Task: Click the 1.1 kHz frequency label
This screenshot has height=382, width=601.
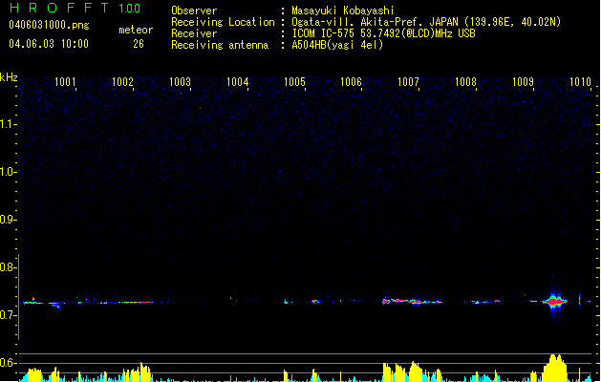Action: click(x=8, y=124)
